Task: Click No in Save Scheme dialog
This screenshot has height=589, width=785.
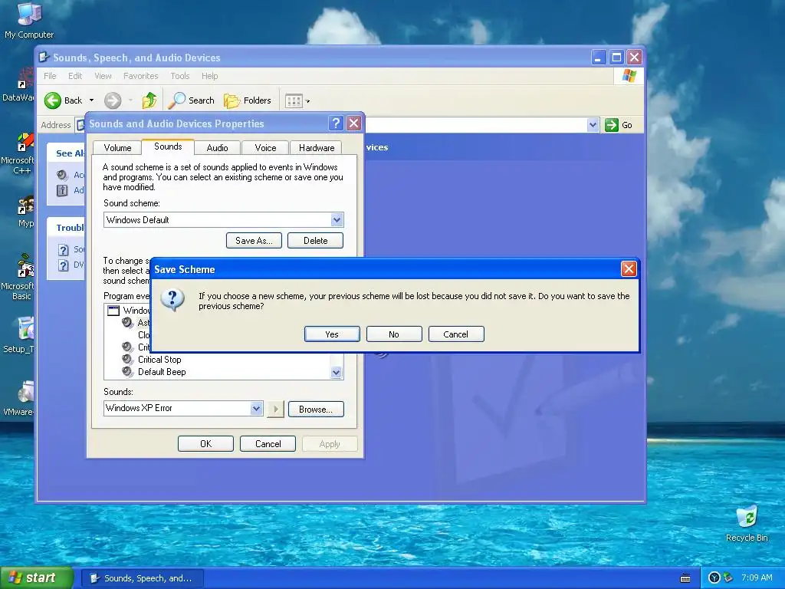Action: tap(394, 334)
